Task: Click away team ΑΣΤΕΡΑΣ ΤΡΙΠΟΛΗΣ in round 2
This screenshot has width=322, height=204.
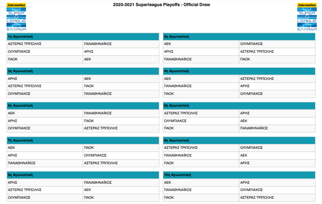Action: point(257,52)
